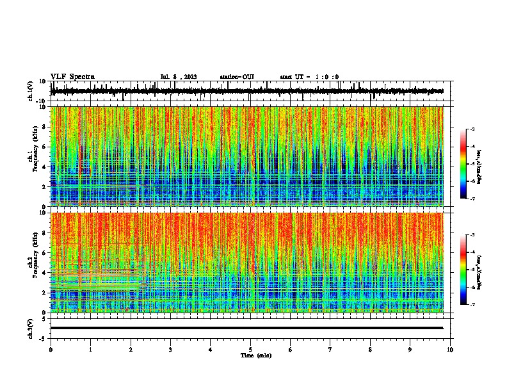Select the date label "Jul 8, 2023"

point(179,77)
